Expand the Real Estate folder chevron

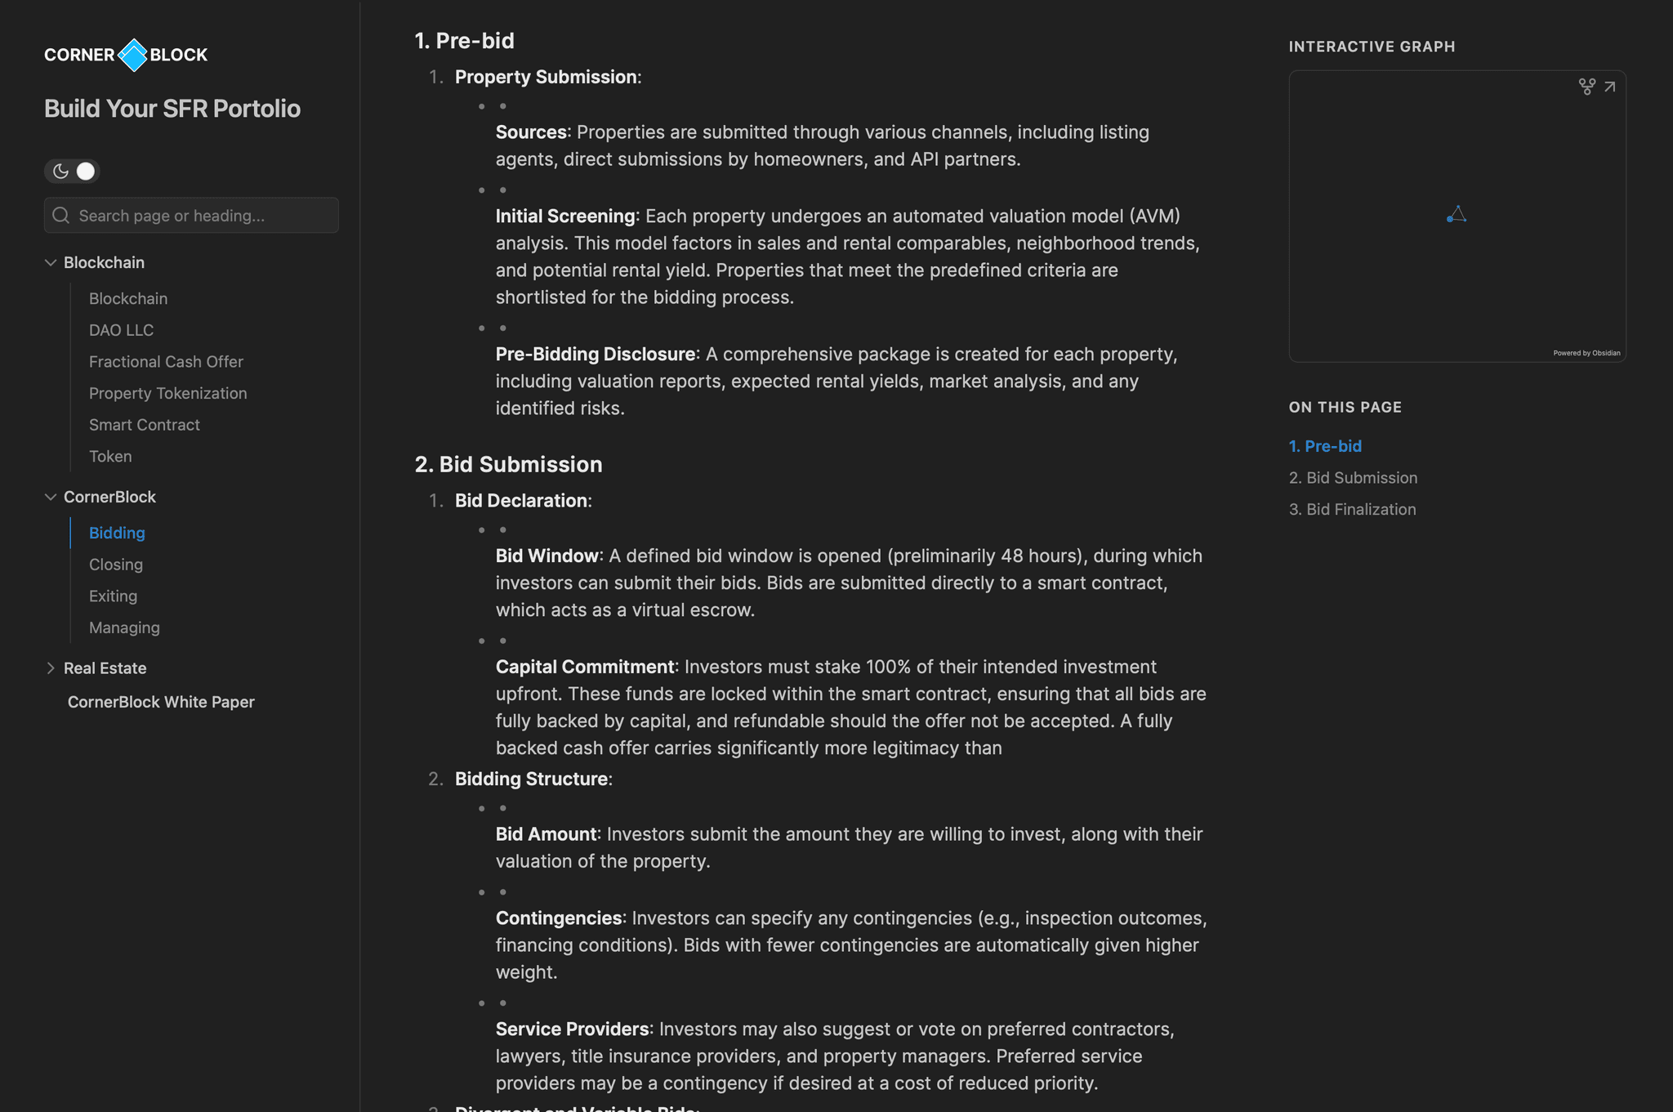[51, 668]
